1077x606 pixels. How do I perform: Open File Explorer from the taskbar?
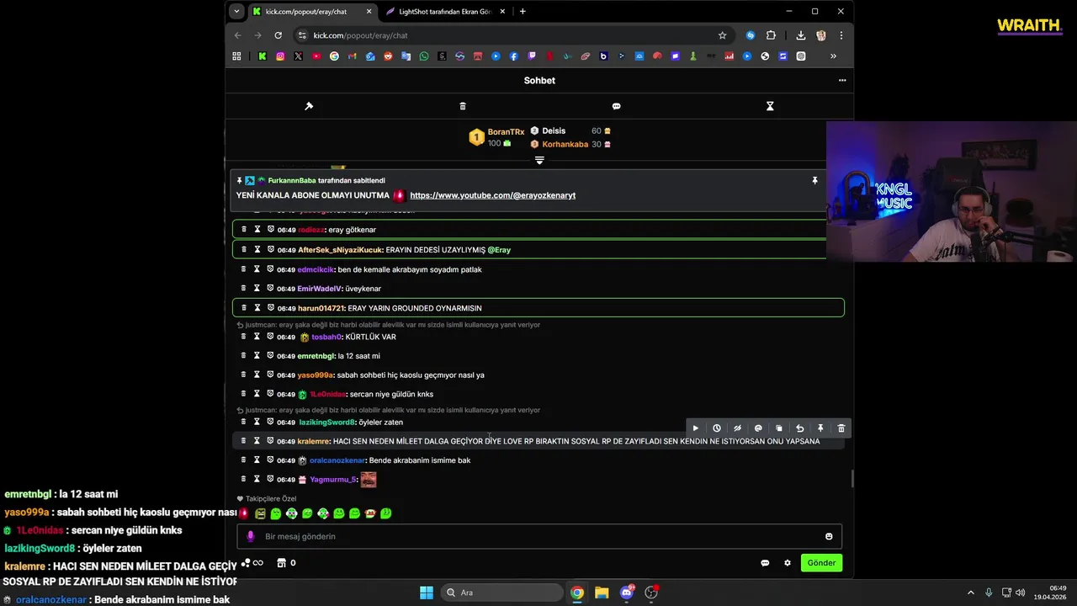point(602,593)
